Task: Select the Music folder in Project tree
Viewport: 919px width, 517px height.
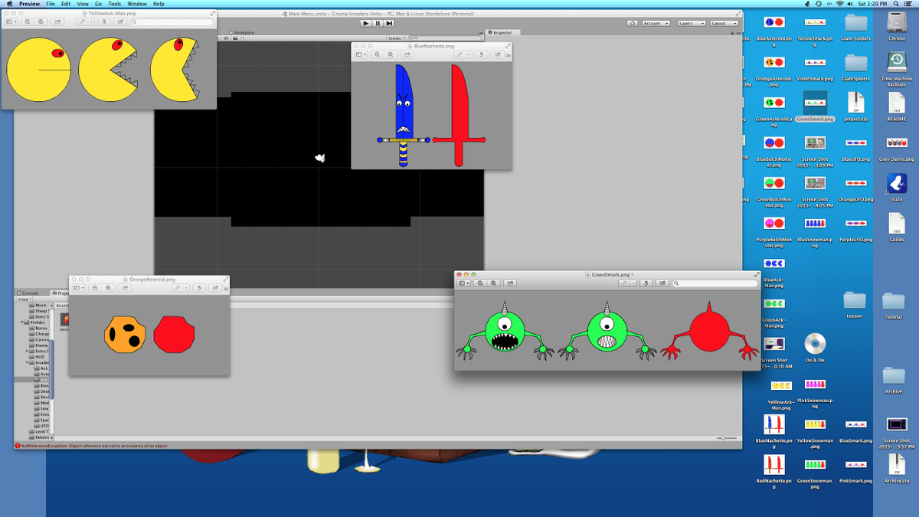Action: (x=38, y=306)
